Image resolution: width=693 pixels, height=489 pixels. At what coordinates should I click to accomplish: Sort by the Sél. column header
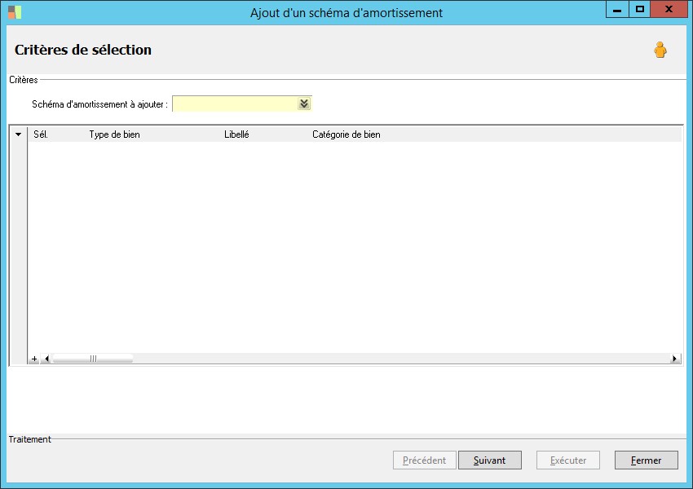(41, 134)
